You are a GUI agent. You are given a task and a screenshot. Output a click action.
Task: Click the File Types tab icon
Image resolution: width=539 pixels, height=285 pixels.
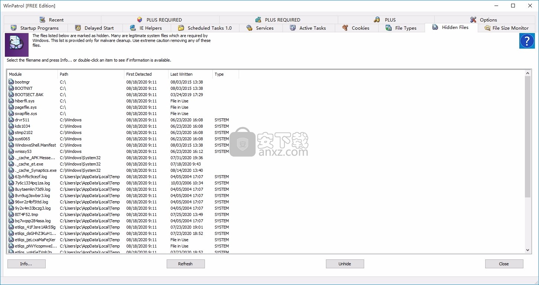[389, 28]
